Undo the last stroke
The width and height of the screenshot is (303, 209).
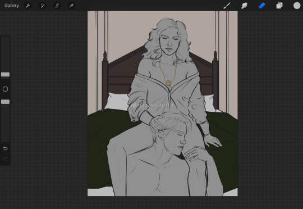point(5,148)
